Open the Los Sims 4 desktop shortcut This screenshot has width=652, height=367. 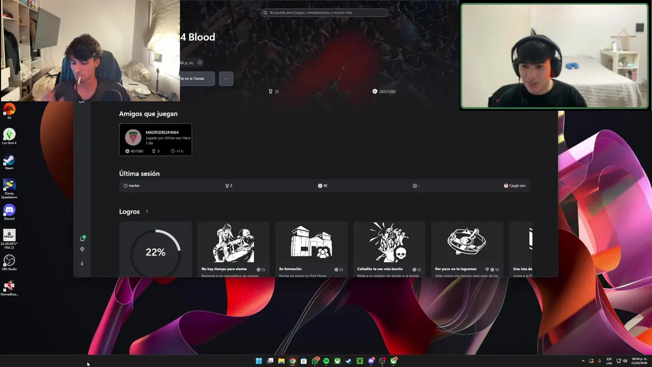[x=9, y=136]
